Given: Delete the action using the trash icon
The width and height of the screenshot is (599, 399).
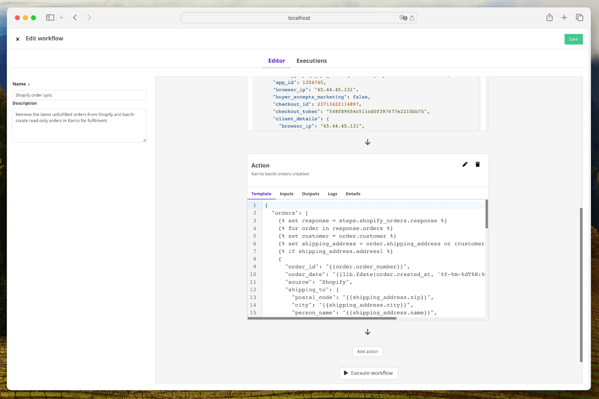Looking at the screenshot, I should (x=477, y=164).
